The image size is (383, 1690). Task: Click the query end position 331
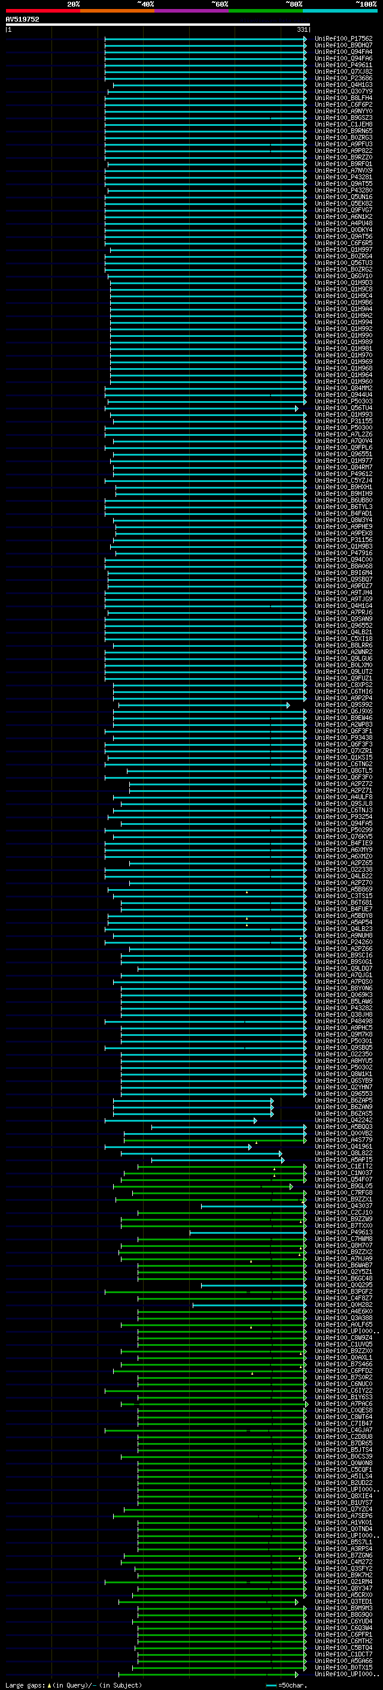coord(302,30)
